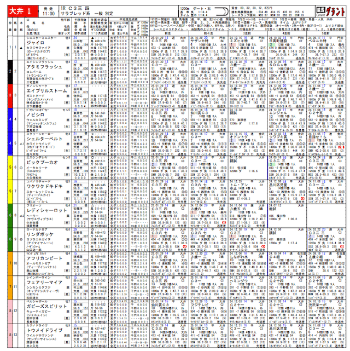This screenshot has height=351, width=350.
Task: Click sire name エイシンフラッシュ
Action: click(x=40, y=62)
